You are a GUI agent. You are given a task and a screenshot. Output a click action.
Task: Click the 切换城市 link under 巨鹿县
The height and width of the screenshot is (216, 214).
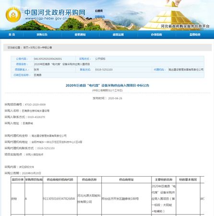[100, 17]
